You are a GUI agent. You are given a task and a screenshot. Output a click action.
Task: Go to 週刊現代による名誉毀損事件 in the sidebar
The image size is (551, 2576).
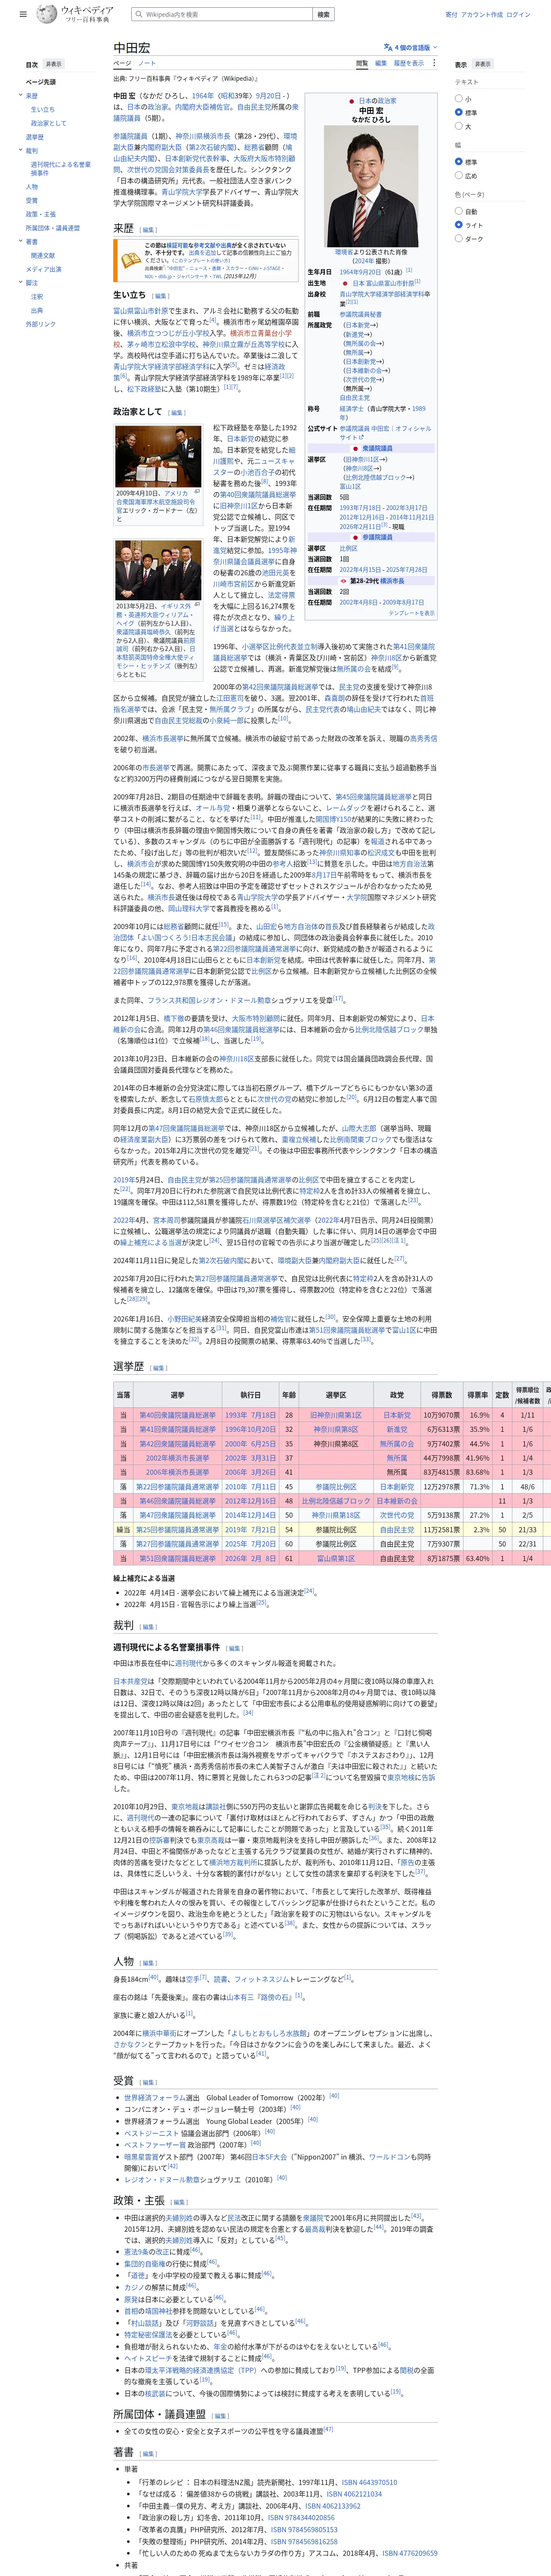(x=61, y=169)
